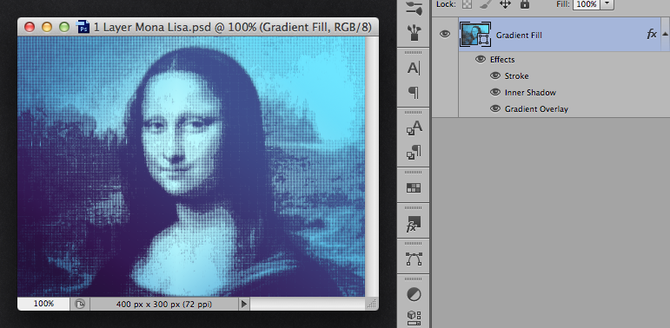This screenshot has width=670, height=328.
Task: Hide the Gradient Overlay effect
Action: (495, 108)
